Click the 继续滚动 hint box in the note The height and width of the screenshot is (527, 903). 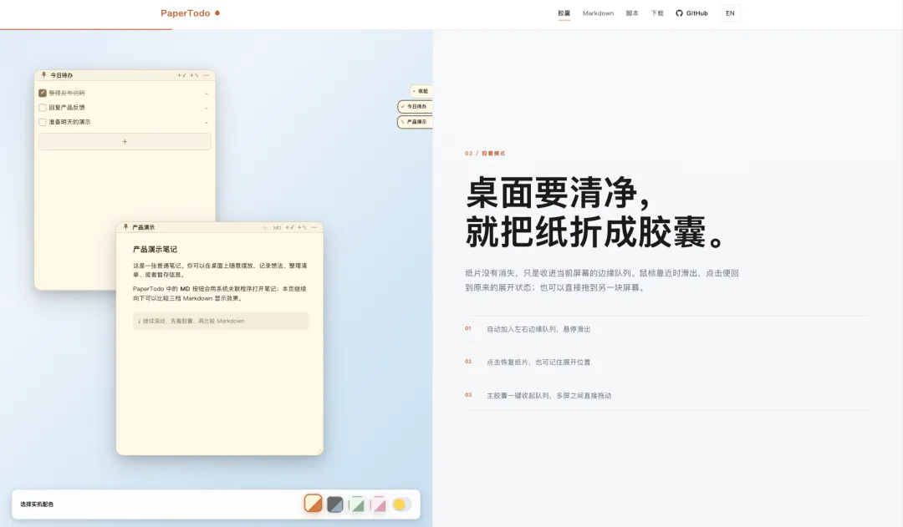coord(221,321)
